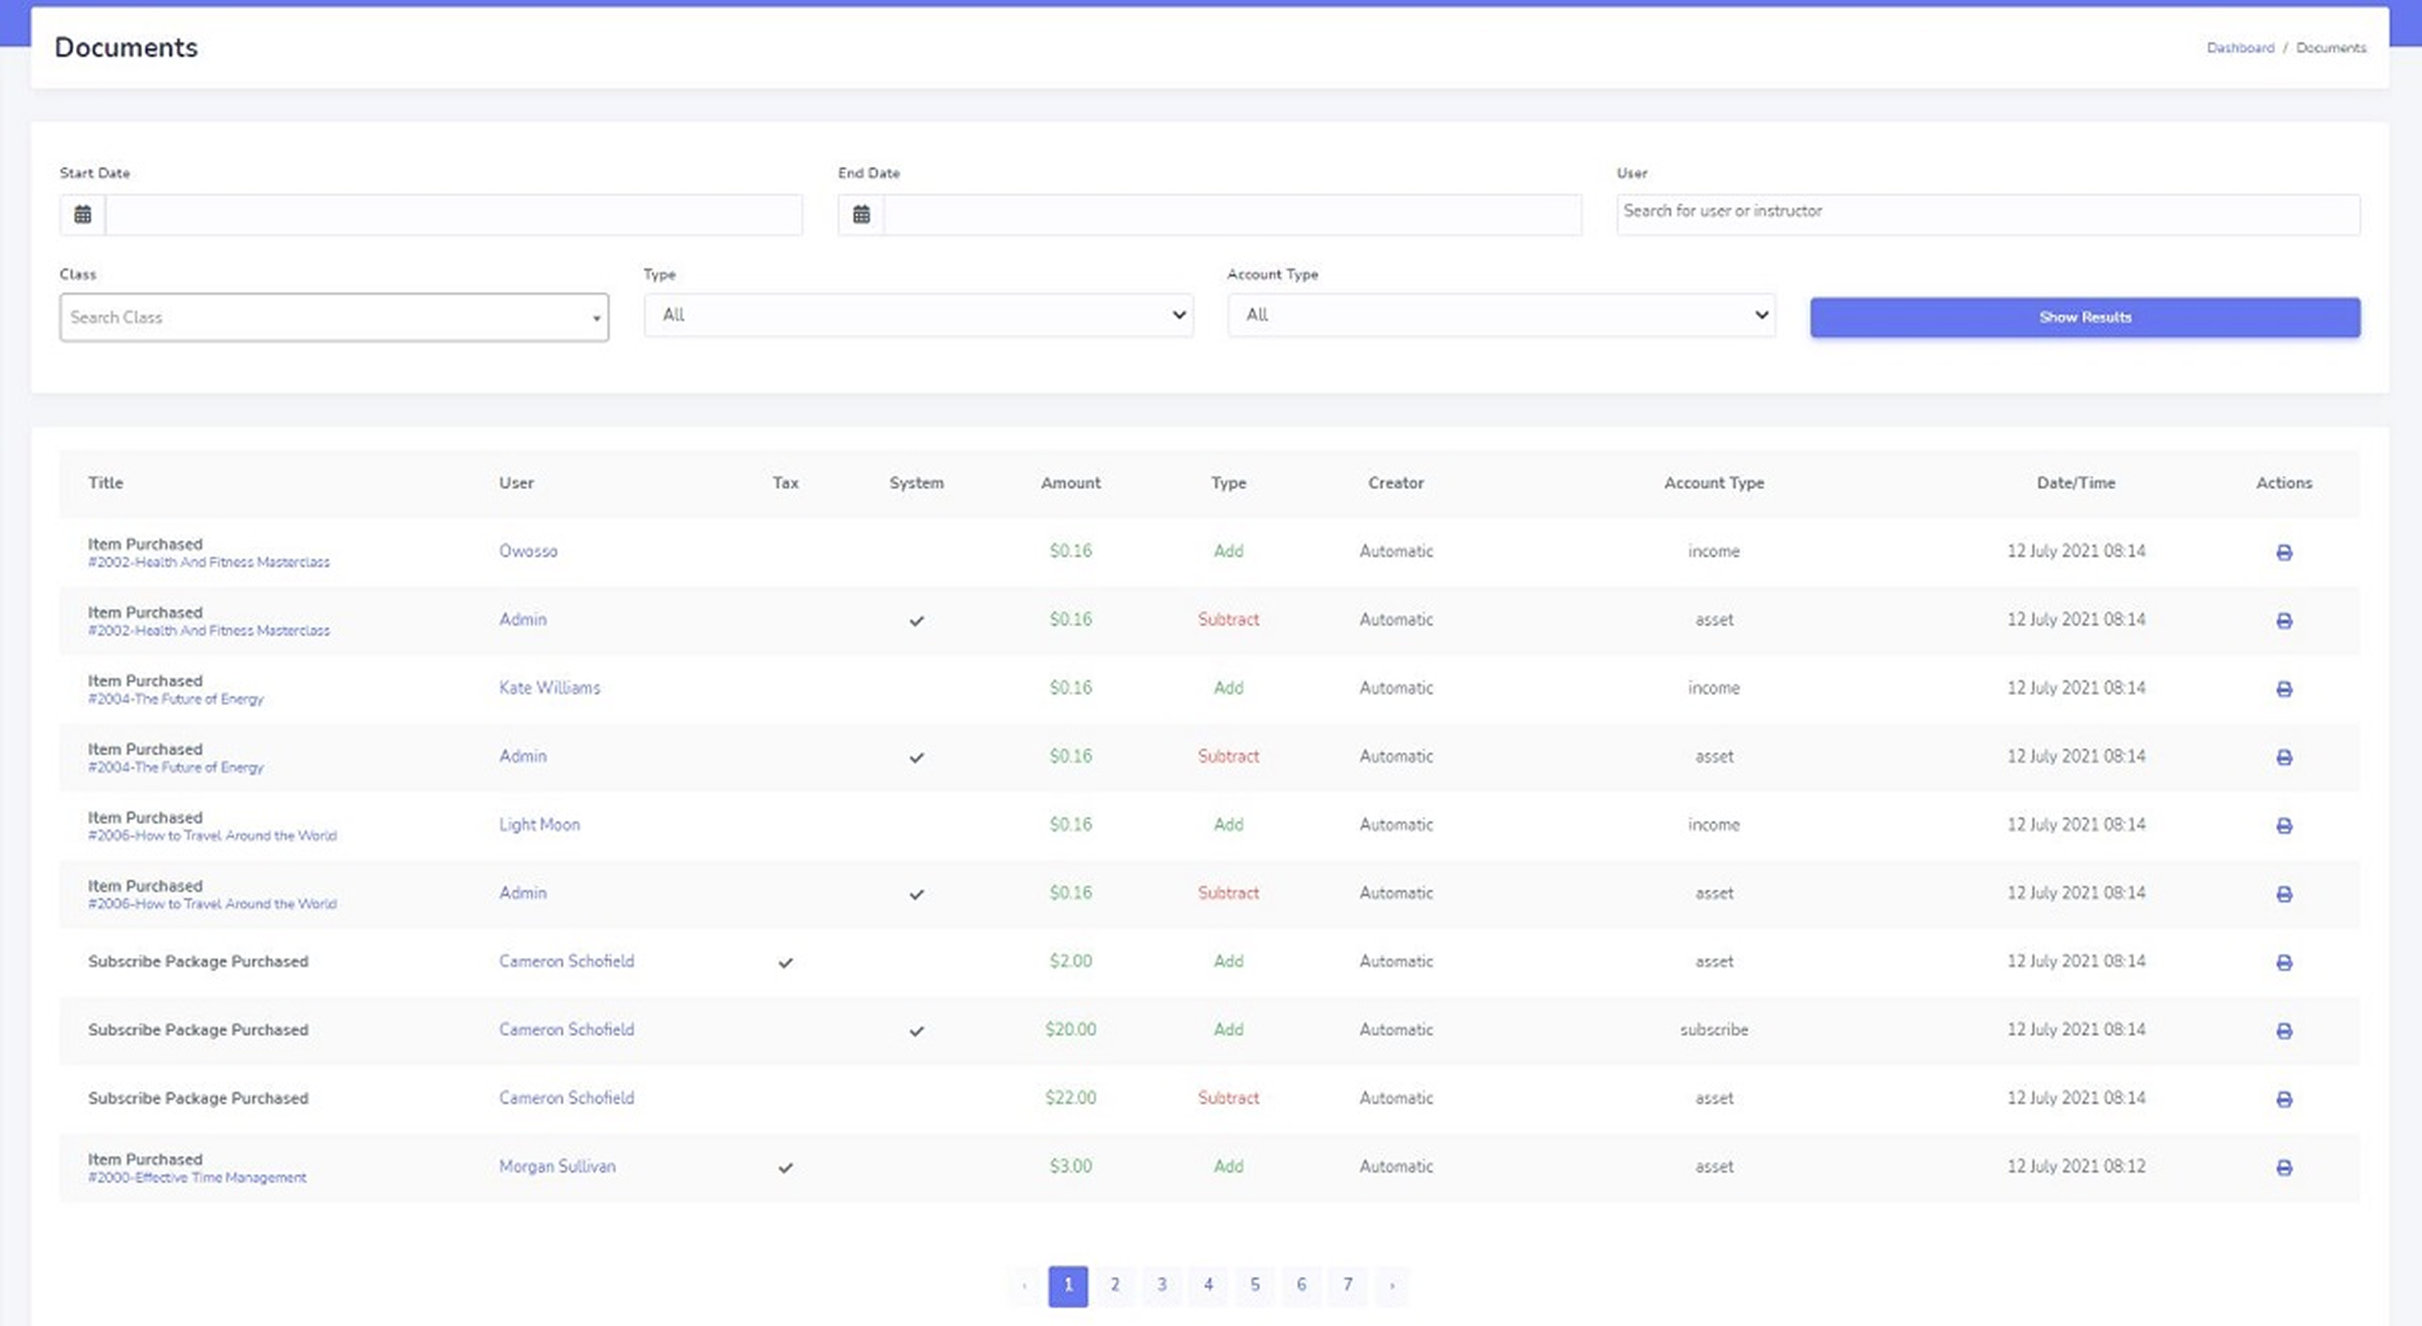This screenshot has height=1326, width=2422.
Task: Click #2004-The Future of Energy link
Action: click(x=176, y=699)
